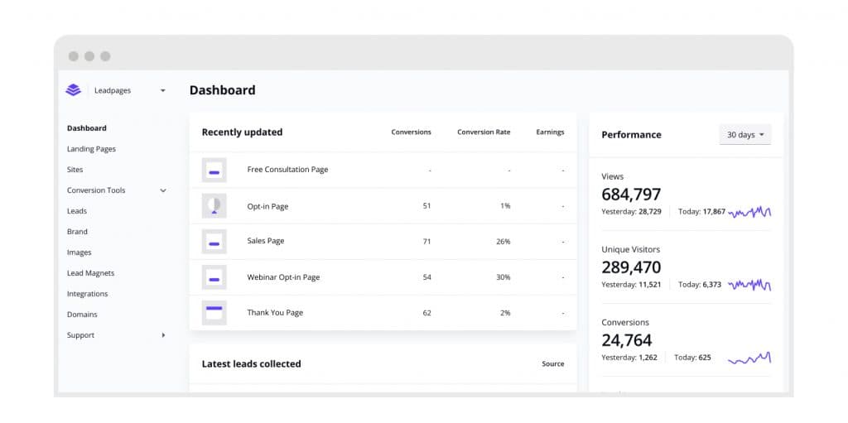The image size is (848, 423).
Task: Click Webinar Opt-in Page conversions value 54
Action: click(x=426, y=277)
